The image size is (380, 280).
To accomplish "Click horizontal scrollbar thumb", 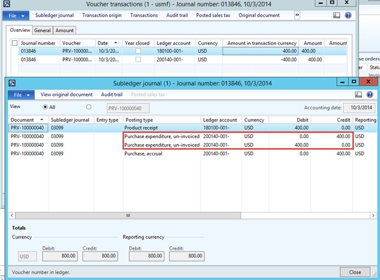I will pyautogui.click(x=128, y=215).
